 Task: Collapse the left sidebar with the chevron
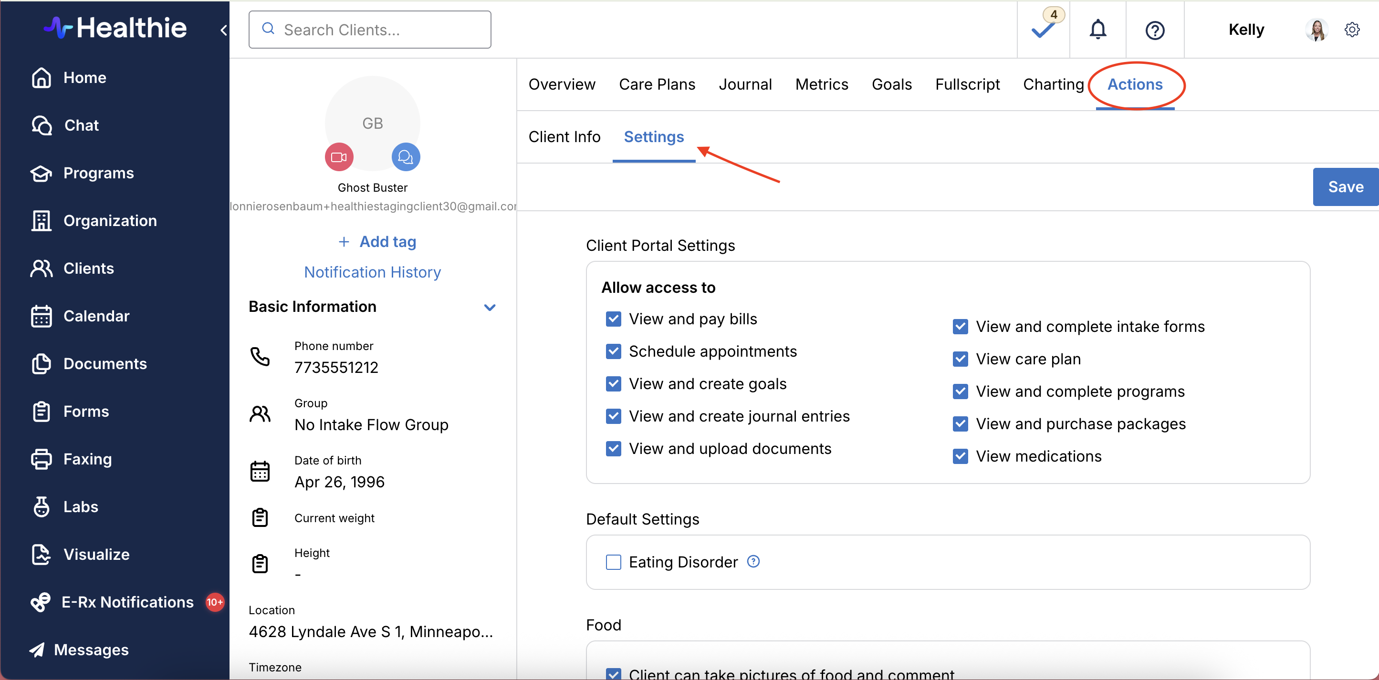tap(224, 31)
